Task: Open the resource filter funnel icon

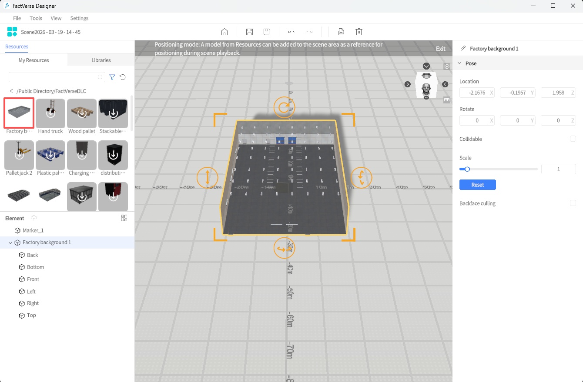Action: (112, 76)
